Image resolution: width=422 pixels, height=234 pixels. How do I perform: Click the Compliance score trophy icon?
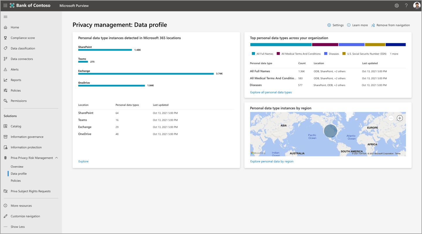pyautogui.click(x=5, y=38)
